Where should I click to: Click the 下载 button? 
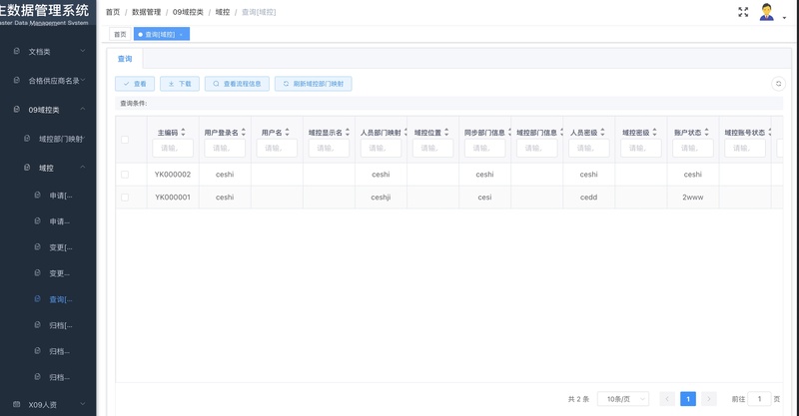click(180, 84)
